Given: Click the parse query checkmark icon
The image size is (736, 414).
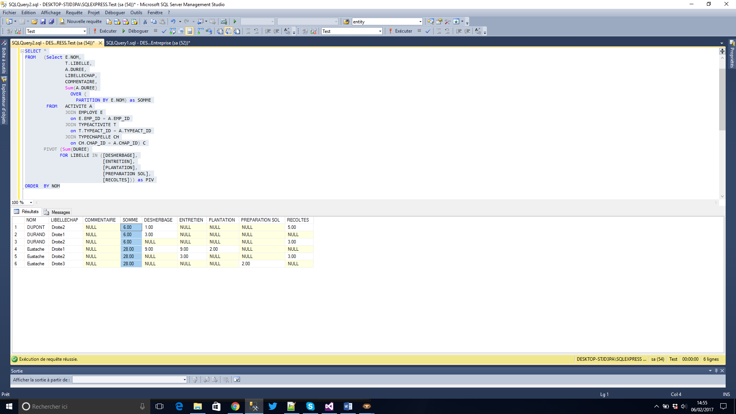Looking at the screenshot, I should point(164,31).
